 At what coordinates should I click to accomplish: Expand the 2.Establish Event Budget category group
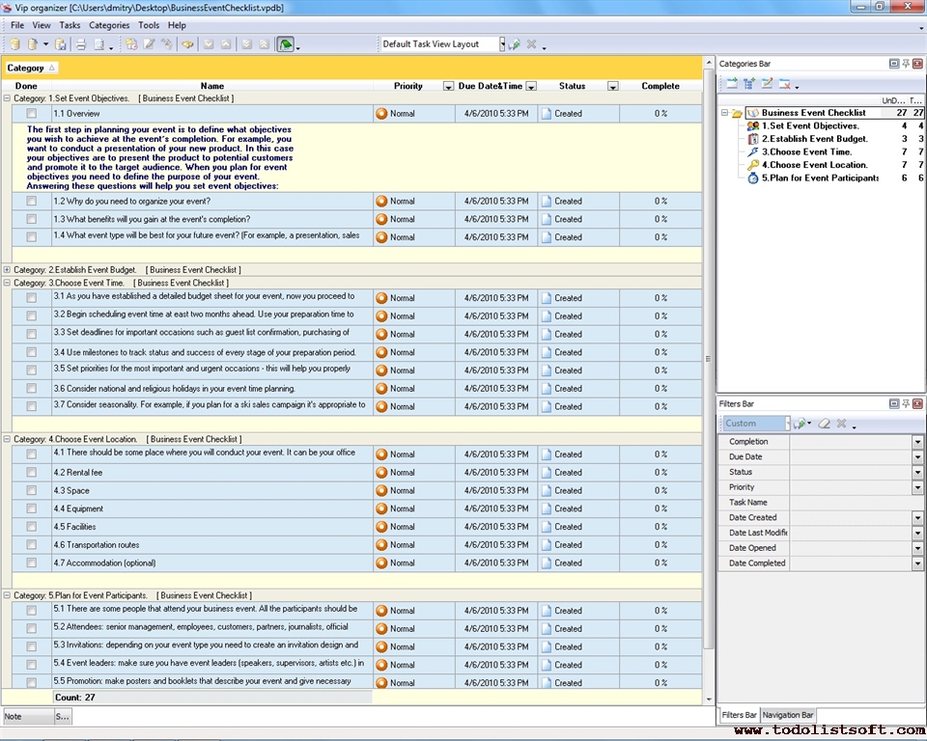pyautogui.click(x=8, y=270)
